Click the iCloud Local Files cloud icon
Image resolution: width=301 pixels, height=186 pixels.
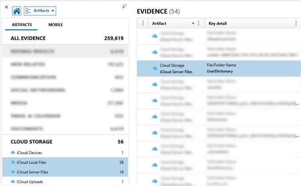coord(13,162)
